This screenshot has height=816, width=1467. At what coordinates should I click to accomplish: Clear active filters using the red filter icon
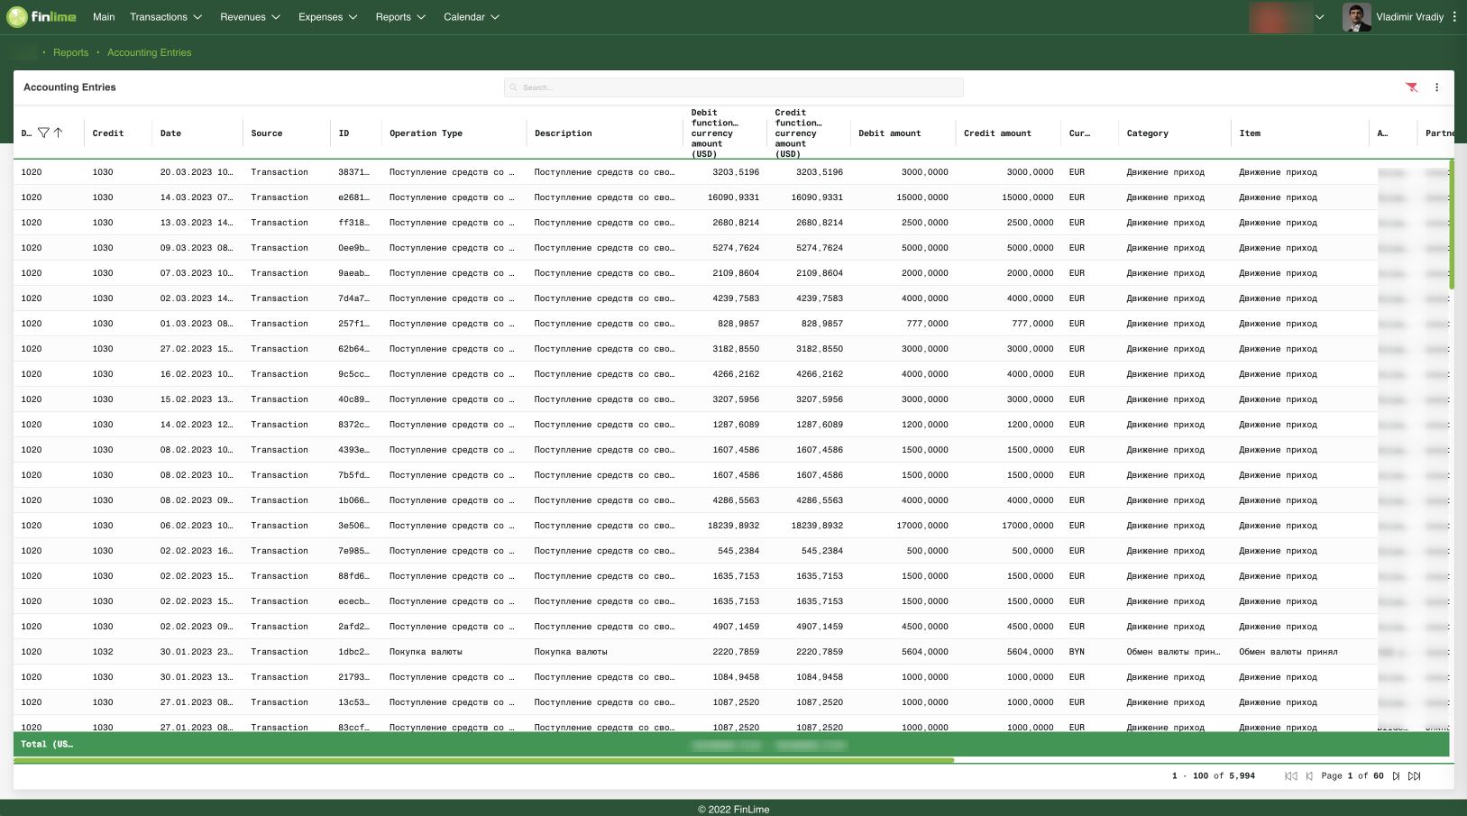tap(1411, 87)
